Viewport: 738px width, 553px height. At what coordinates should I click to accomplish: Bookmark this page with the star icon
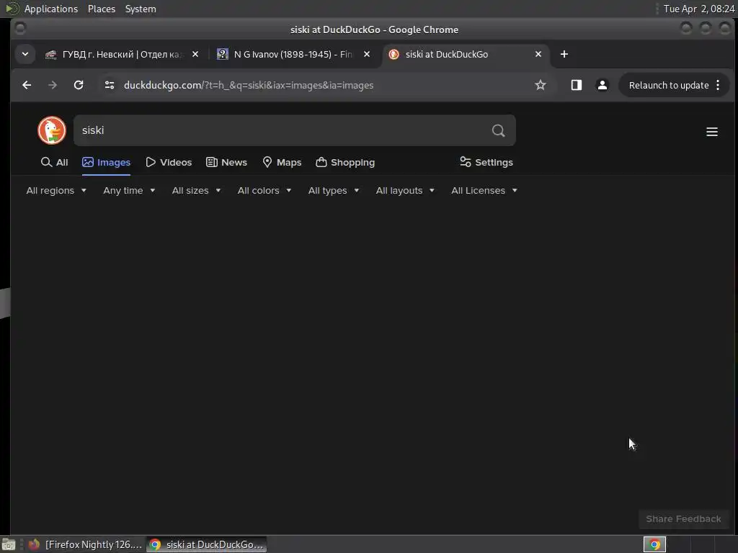click(541, 85)
